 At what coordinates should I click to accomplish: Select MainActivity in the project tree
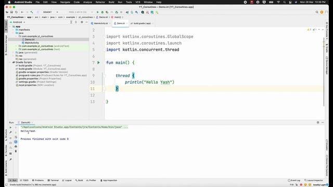pos(32,43)
